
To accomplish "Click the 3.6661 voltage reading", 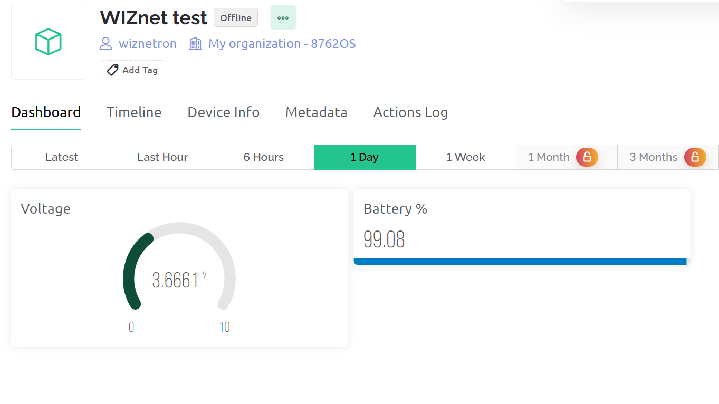I will click(176, 281).
